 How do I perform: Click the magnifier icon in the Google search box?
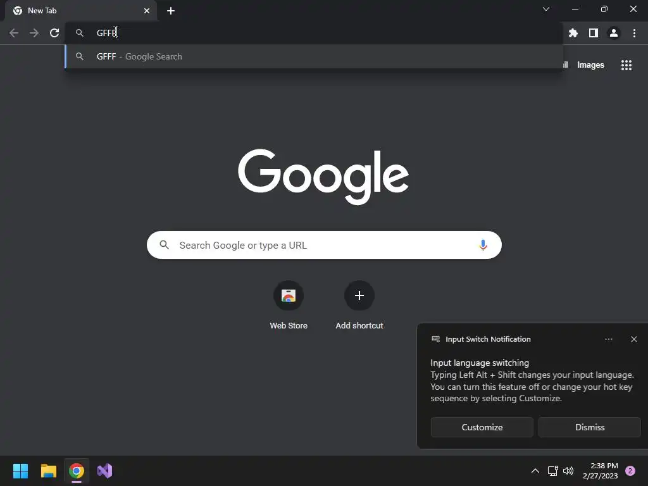click(164, 245)
